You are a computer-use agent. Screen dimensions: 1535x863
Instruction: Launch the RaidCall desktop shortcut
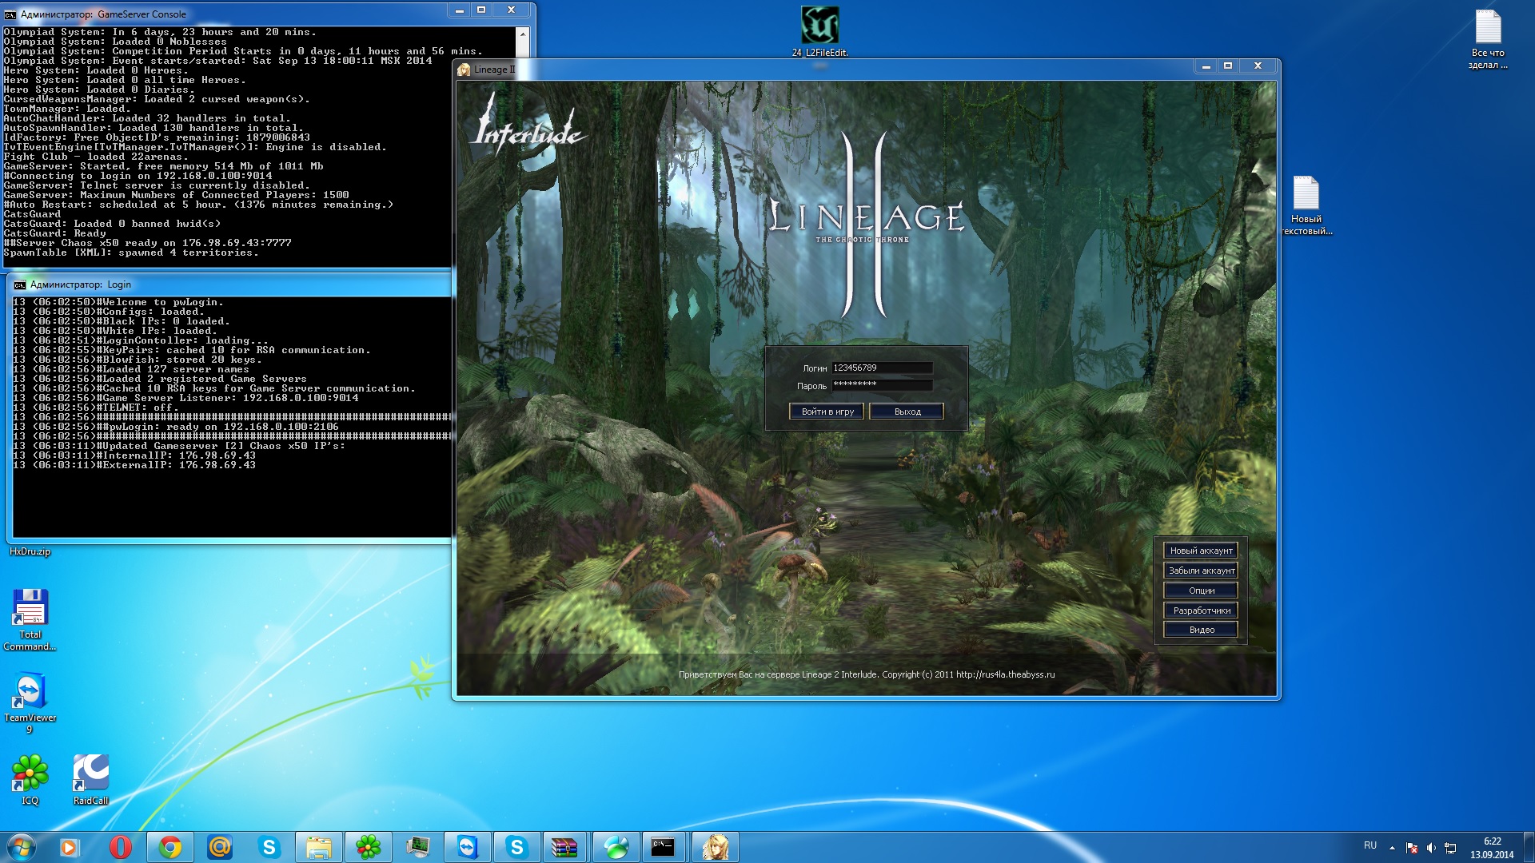[x=91, y=779]
